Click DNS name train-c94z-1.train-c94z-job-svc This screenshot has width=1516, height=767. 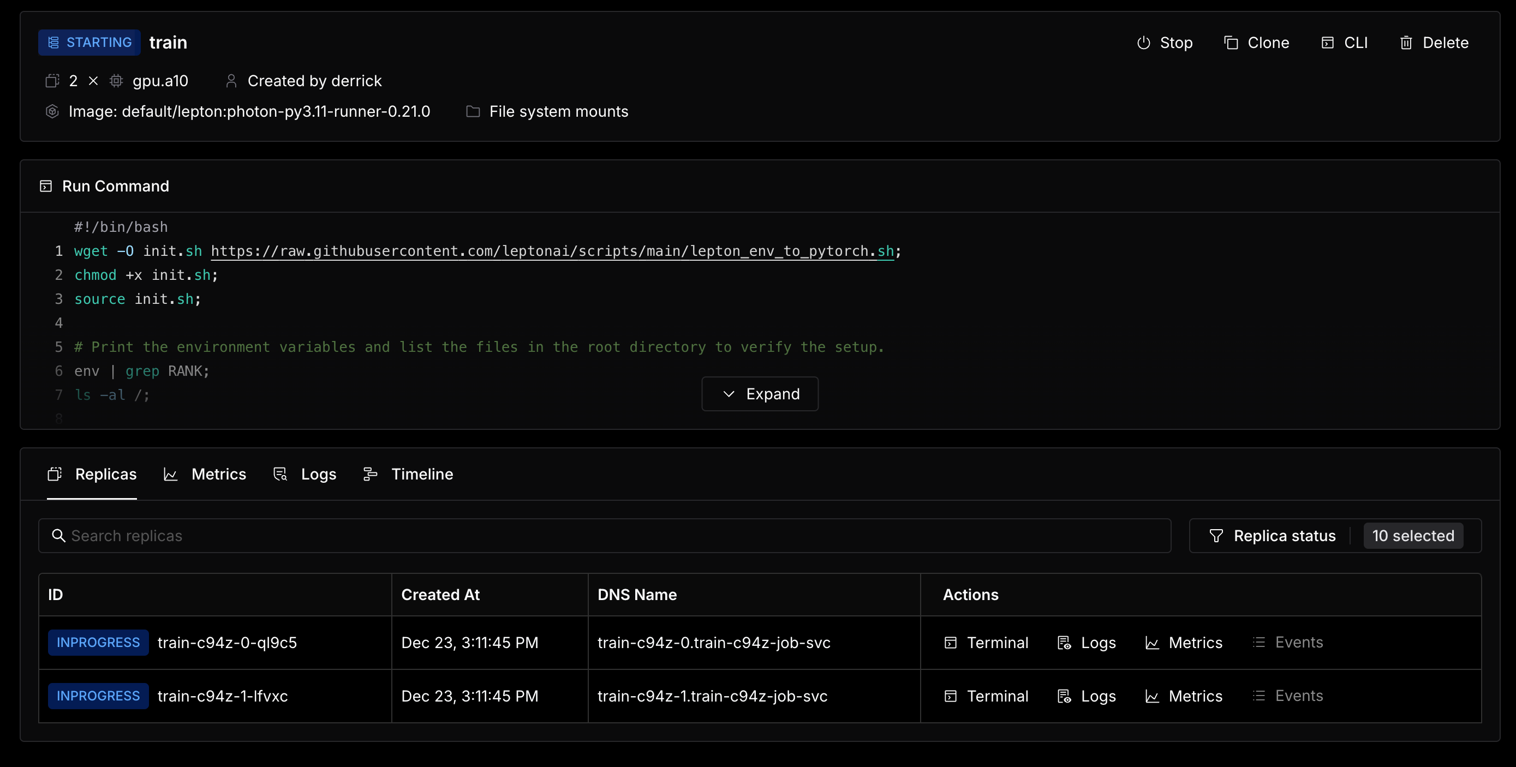[712, 696]
